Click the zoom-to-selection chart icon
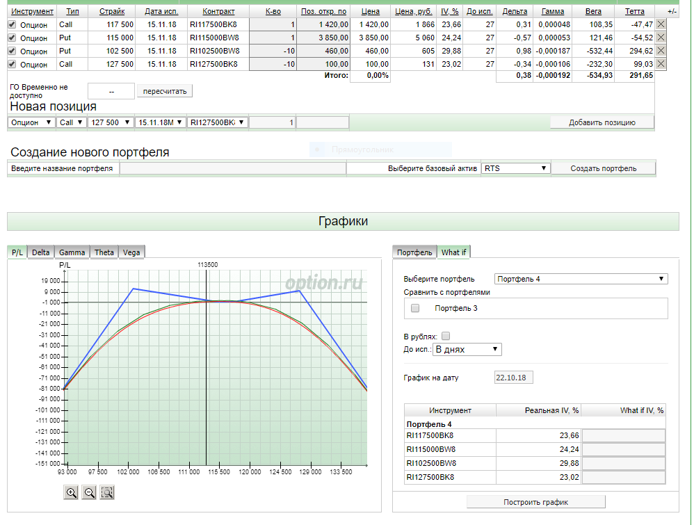 coord(106,492)
